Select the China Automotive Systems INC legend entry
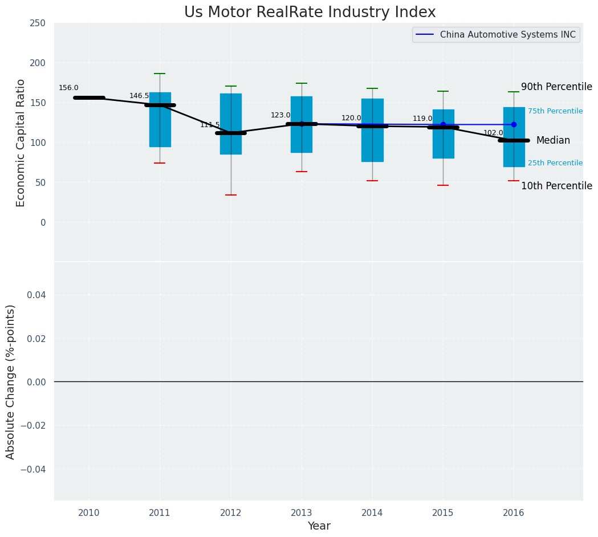The height and width of the screenshot is (537, 598). pyautogui.click(x=507, y=35)
